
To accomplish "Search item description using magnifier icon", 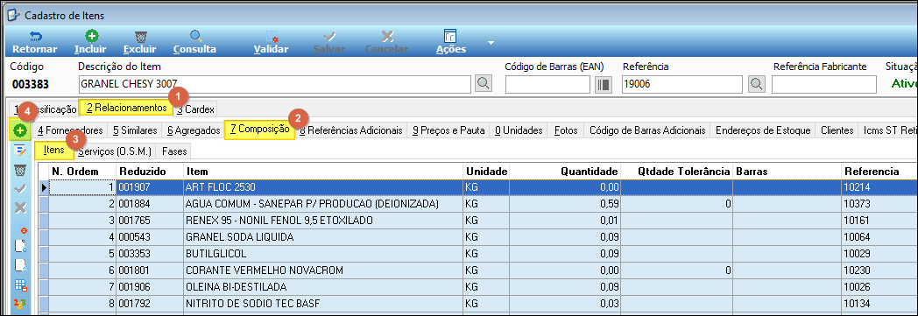I will point(483,84).
